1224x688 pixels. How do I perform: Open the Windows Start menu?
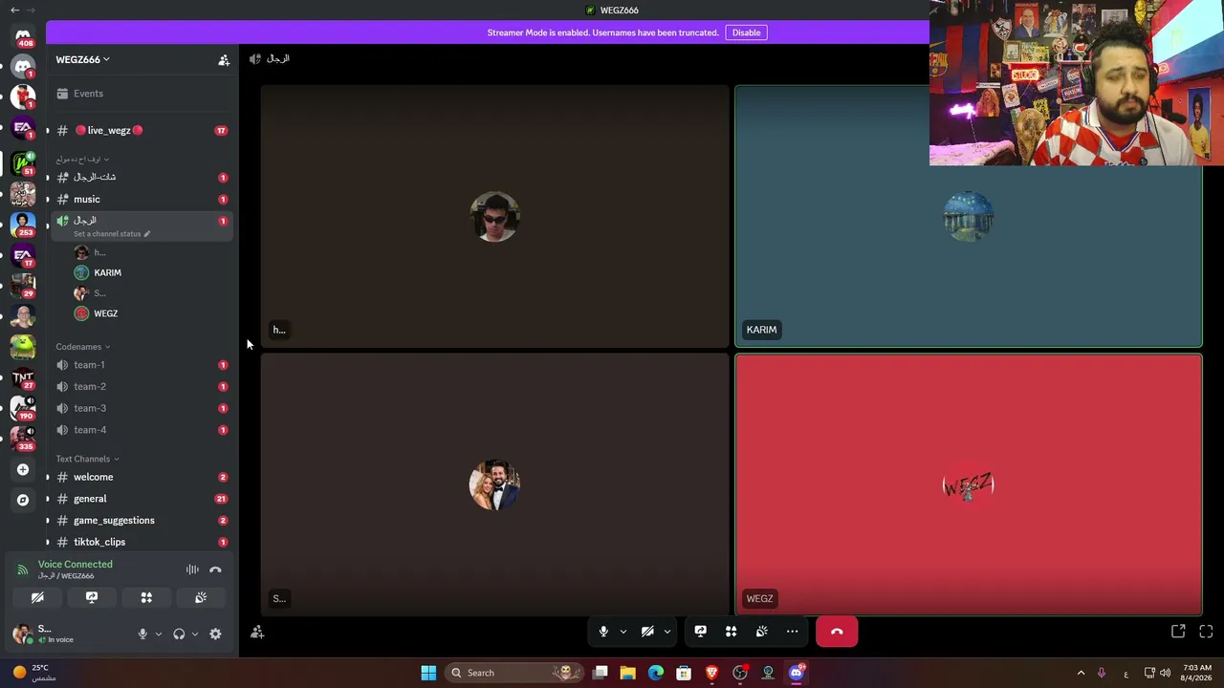pyautogui.click(x=428, y=673)
